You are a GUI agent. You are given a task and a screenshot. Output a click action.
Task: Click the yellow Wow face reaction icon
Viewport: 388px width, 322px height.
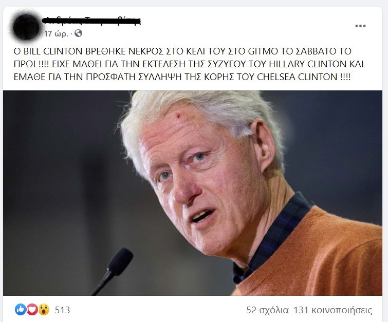44,309
